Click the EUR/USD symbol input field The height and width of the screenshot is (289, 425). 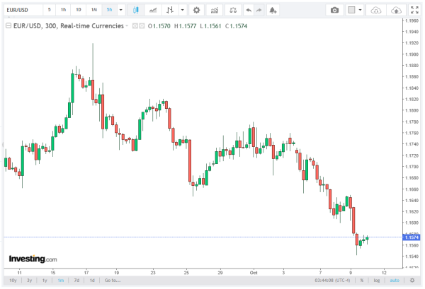tap(21, 11)
